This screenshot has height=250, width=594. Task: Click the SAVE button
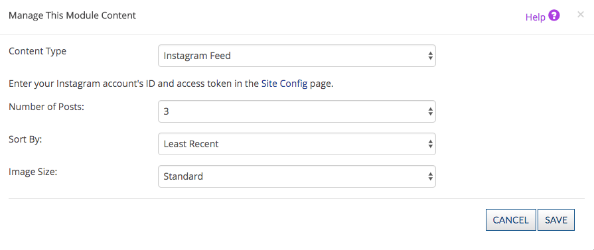click(556, 219)
